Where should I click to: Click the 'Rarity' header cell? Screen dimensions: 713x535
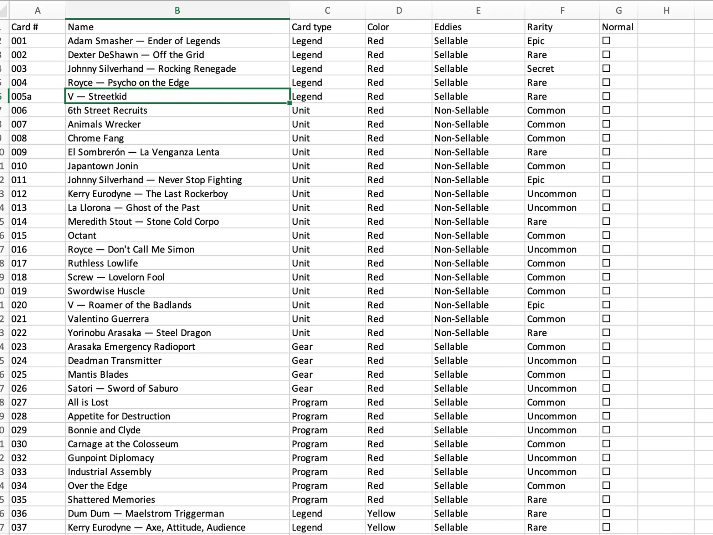pyautogui.click(x=562, y=27)
